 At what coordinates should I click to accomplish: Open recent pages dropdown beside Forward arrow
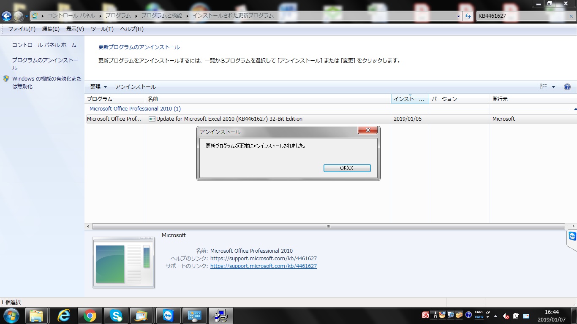pos(27,16)
